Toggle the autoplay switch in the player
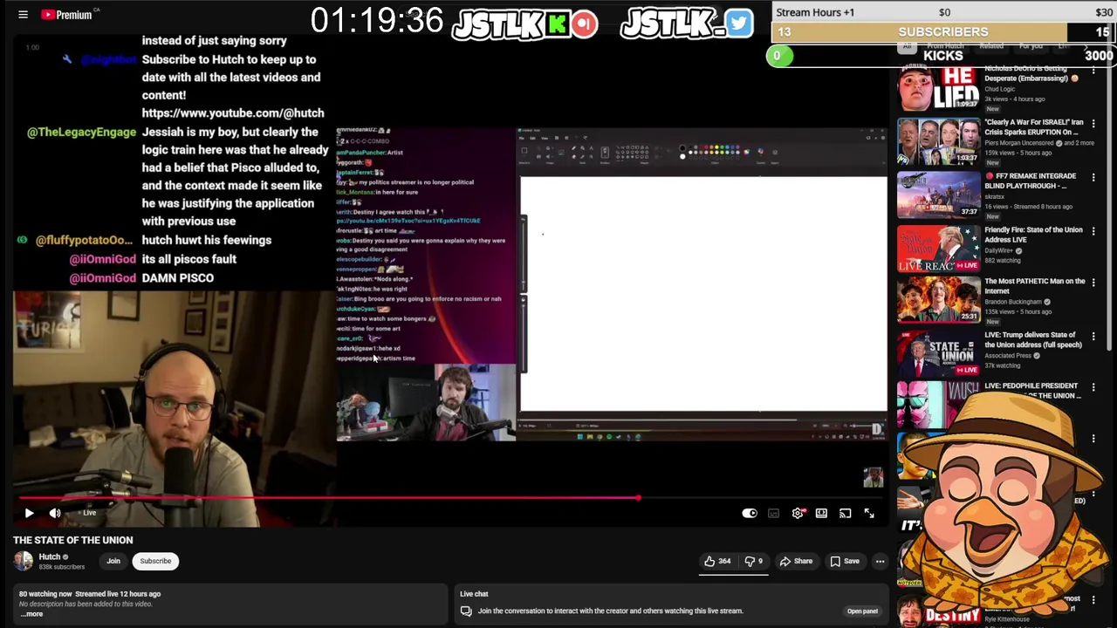This screenshot has width=1117, height=628. [x=750, y=514]
